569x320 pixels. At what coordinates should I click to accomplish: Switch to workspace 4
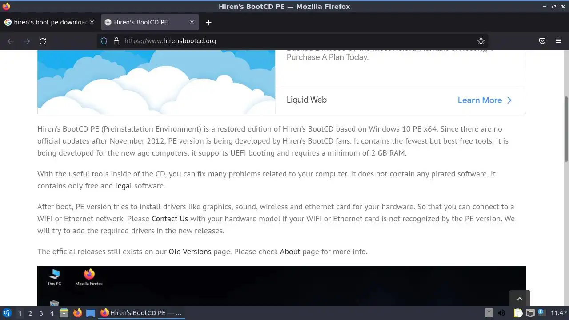pyautogui.click(x=52, y=313)
